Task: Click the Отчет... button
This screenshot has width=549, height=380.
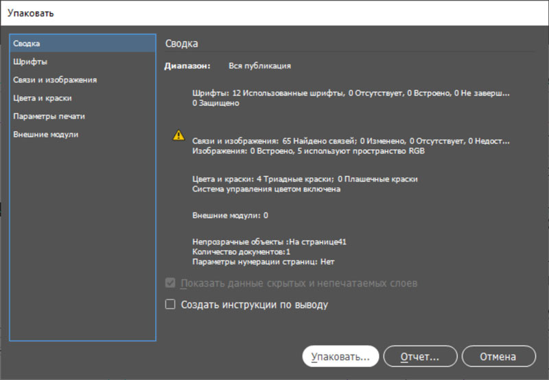Action: click(420, 357)
